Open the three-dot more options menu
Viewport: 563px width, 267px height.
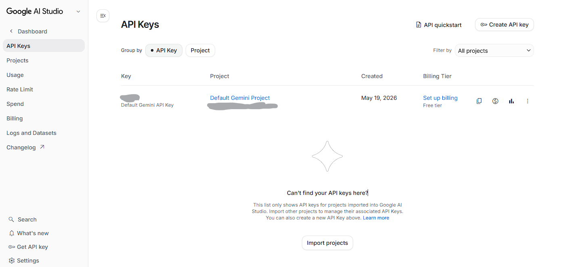tap(527, 101)
